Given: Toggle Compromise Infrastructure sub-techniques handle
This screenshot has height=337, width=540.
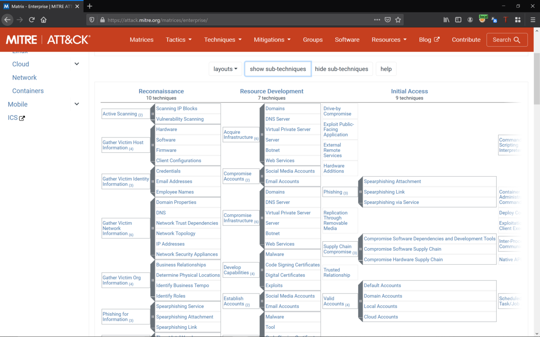Looking at the screenshot, I should (x=262, y=218).
